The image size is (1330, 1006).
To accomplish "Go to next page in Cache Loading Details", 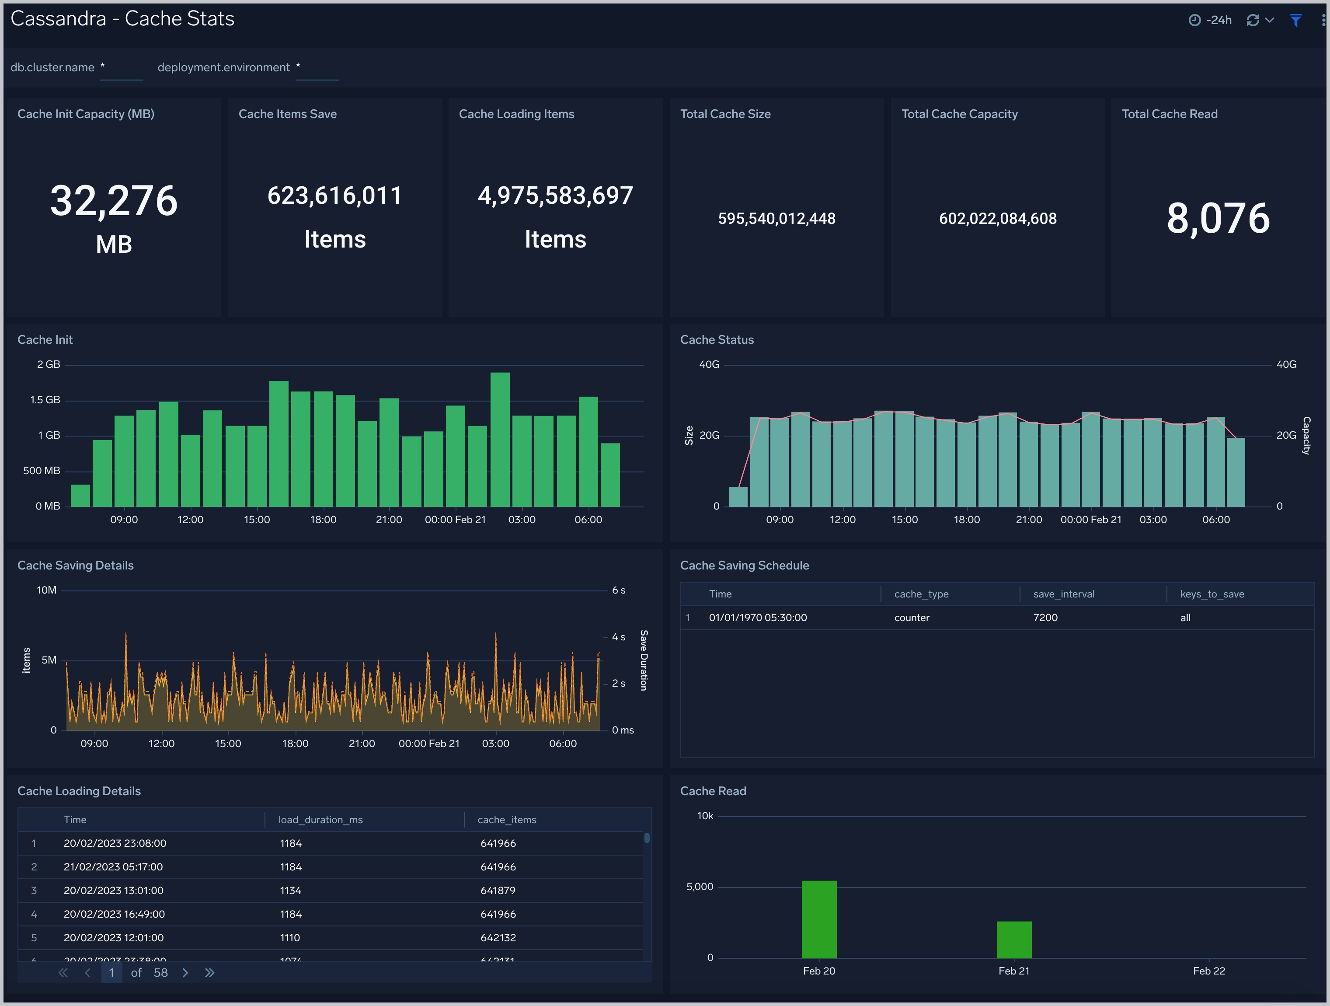I will tap(185, 973).
